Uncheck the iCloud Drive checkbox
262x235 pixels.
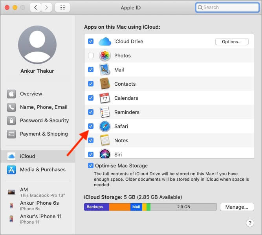[x=91, y=41]
